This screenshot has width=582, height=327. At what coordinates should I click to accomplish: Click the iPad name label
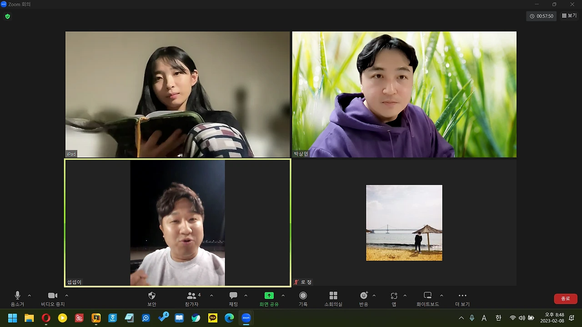pos(71,154)
